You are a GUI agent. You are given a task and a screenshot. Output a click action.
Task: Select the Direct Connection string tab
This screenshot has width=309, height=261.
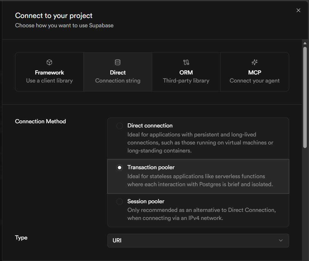pos(118,76)
